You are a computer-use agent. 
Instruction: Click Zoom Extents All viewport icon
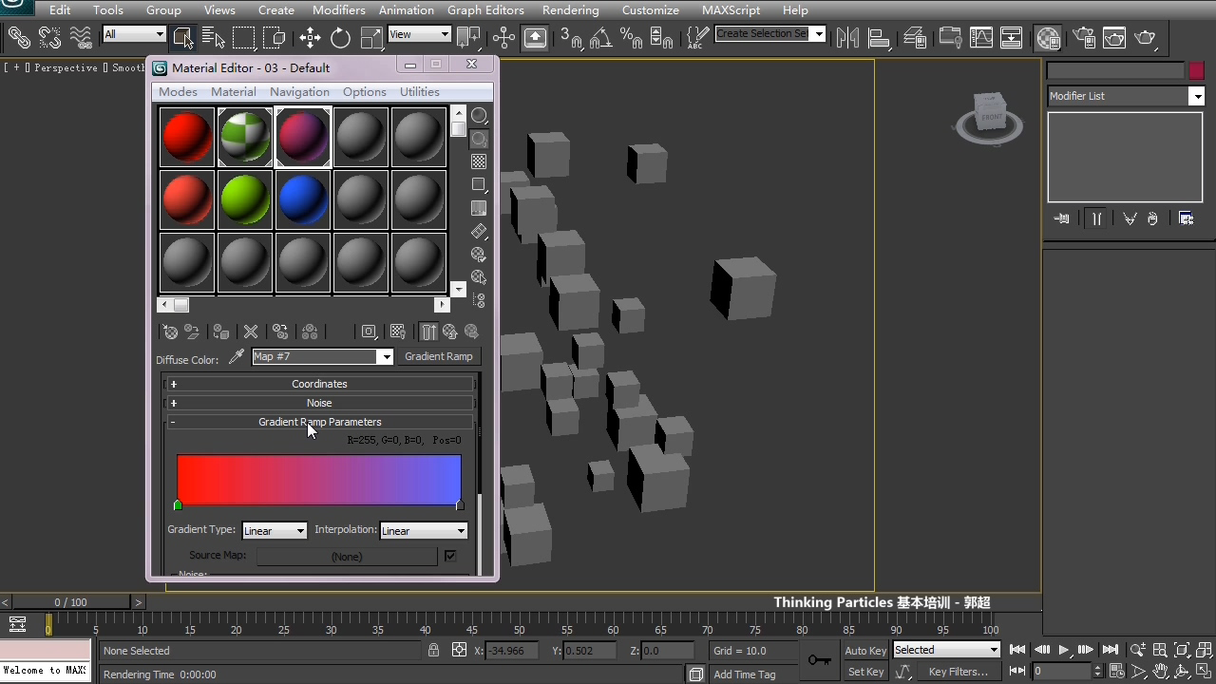[x=1205, y=651]
